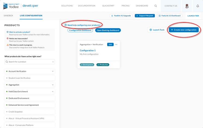Click the magnifier icon in product search box
This screenshot has height=128, width=203.
[7, 62]
